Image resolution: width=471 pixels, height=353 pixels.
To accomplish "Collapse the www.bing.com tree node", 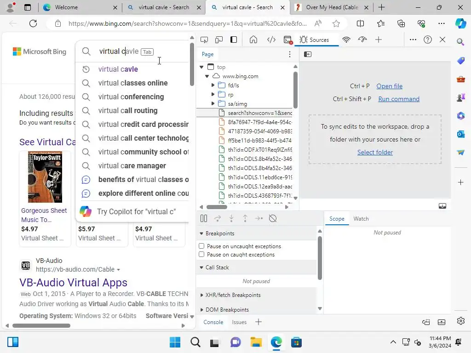I will 207,76.
